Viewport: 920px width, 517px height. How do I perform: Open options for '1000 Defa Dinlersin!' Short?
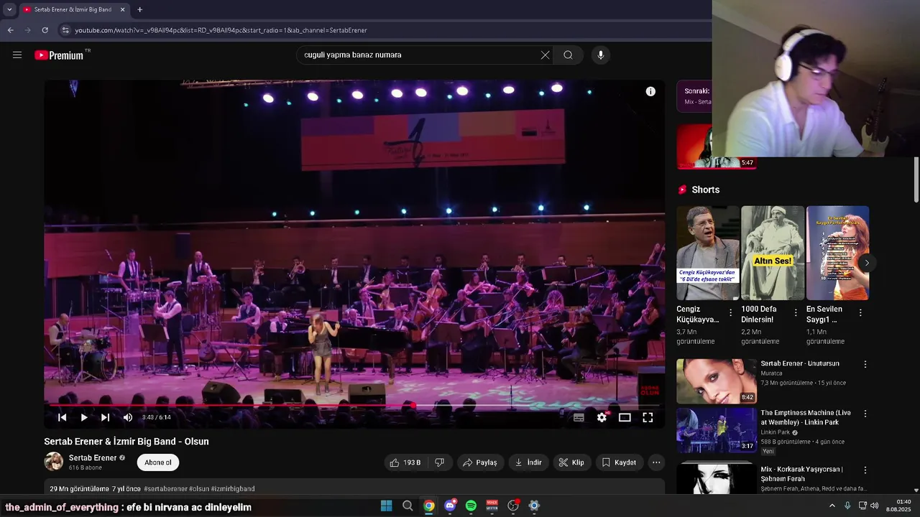(x=796, y=312)
